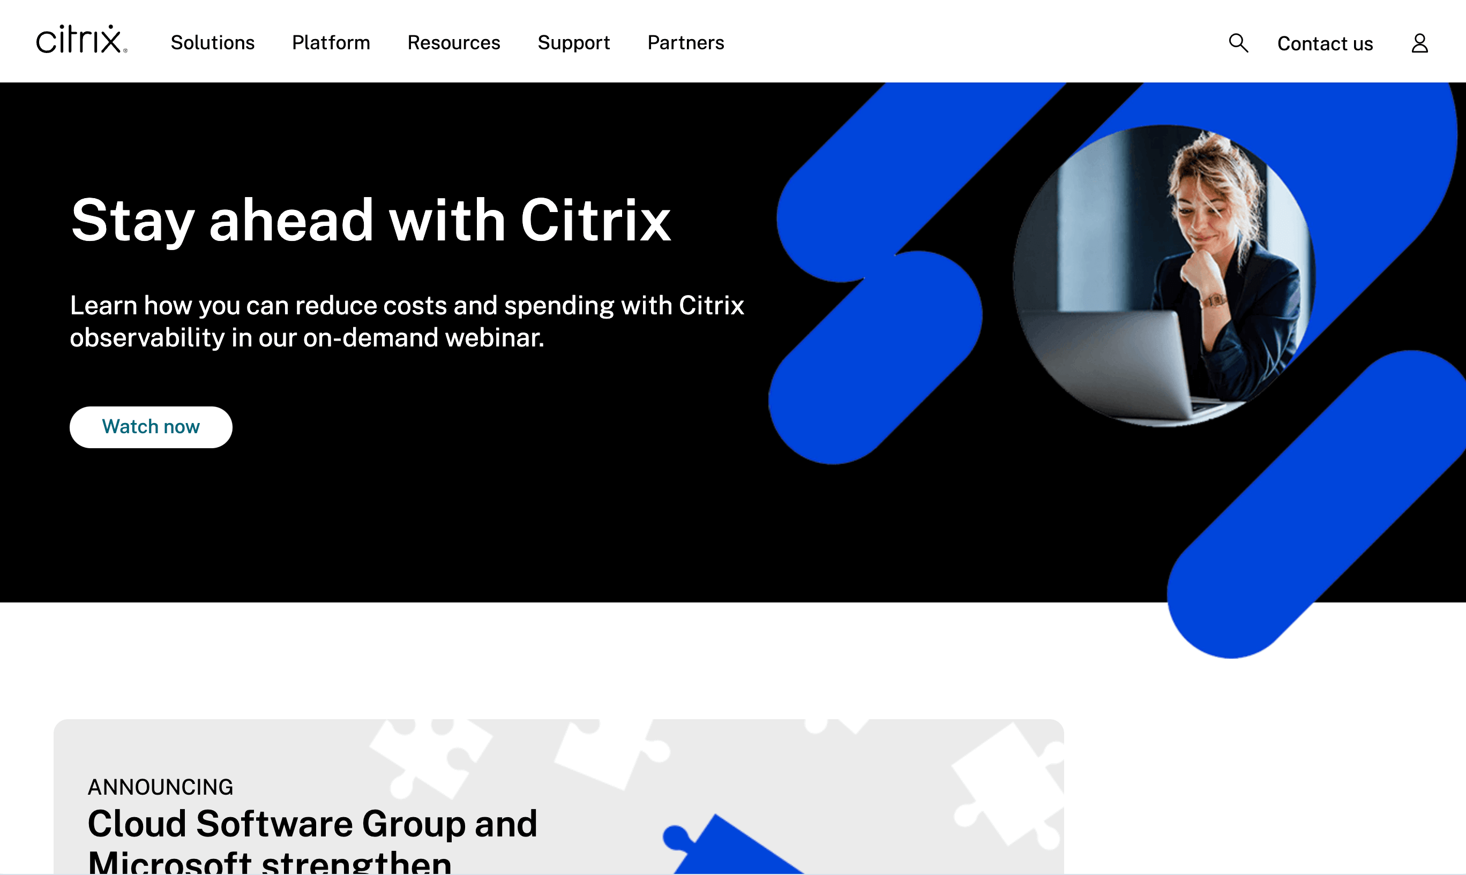Expand the Support dropdown menu
1466x875 pixels.
[573, 43]
